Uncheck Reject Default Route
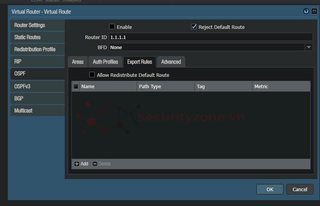 (194, 27)
